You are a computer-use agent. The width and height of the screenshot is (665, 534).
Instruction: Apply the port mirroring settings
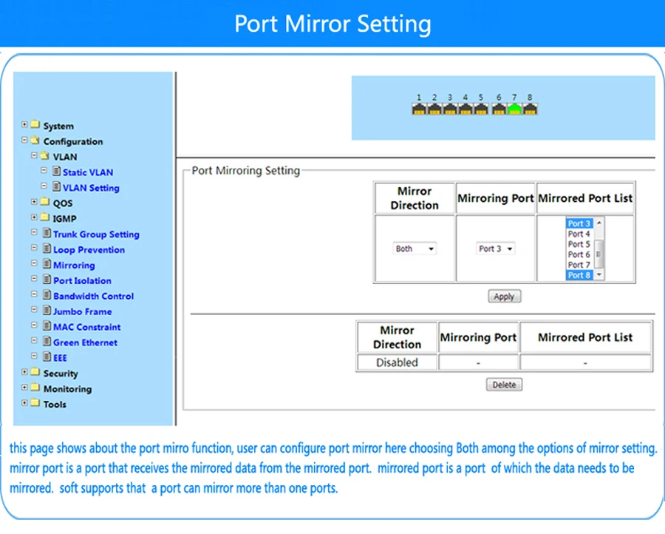pos(504,297)
